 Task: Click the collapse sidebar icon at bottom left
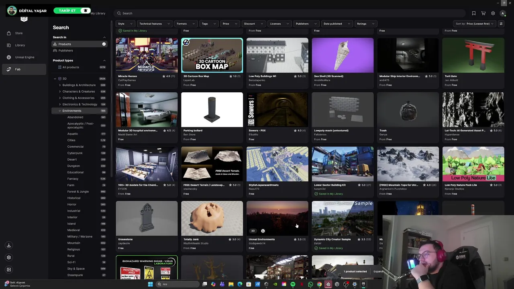click(9, 269)
